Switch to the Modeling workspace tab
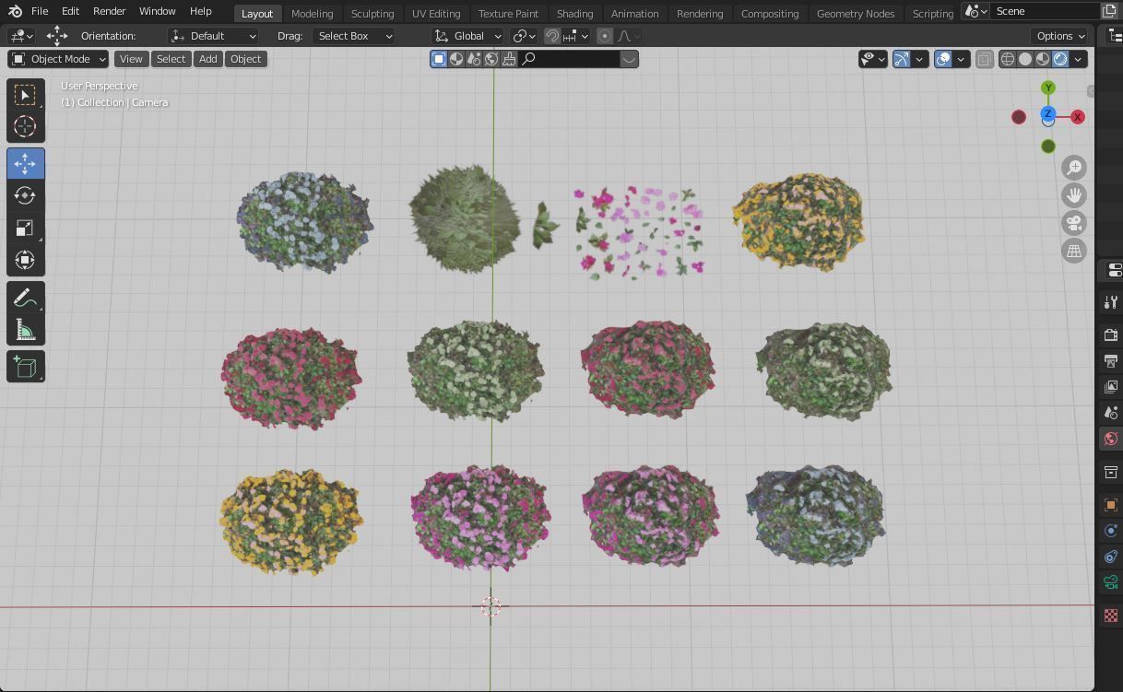This screenshot has width=1123, height=692. 312,13
